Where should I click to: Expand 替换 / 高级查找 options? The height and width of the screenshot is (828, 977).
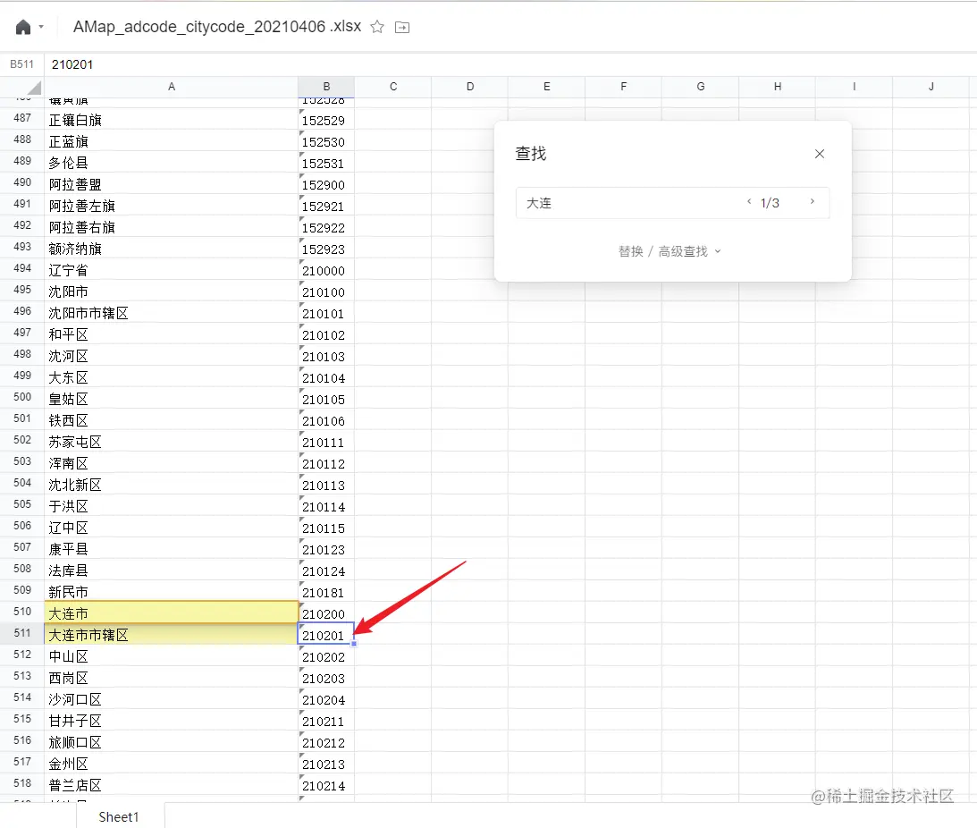click(670, 251)
